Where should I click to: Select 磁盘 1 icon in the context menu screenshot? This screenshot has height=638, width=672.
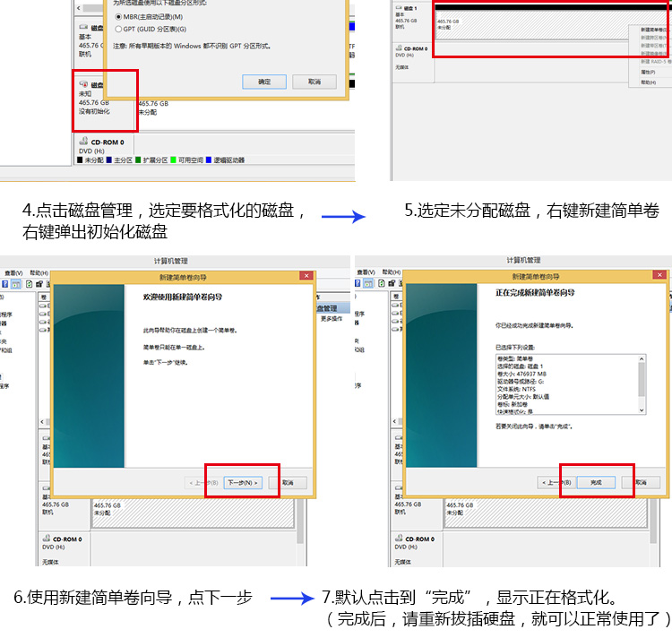click(x=399, y=8)
